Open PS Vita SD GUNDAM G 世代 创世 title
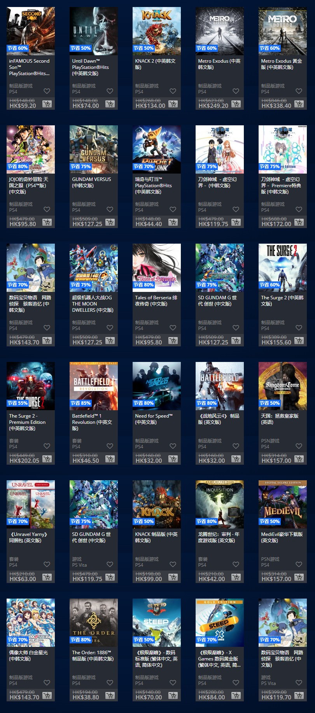 pyautogui.click(x=91, y=537)
